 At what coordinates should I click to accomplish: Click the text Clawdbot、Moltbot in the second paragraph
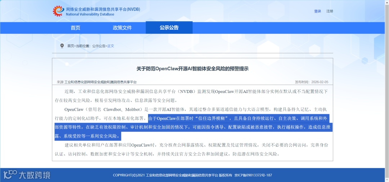pos(122,110)
